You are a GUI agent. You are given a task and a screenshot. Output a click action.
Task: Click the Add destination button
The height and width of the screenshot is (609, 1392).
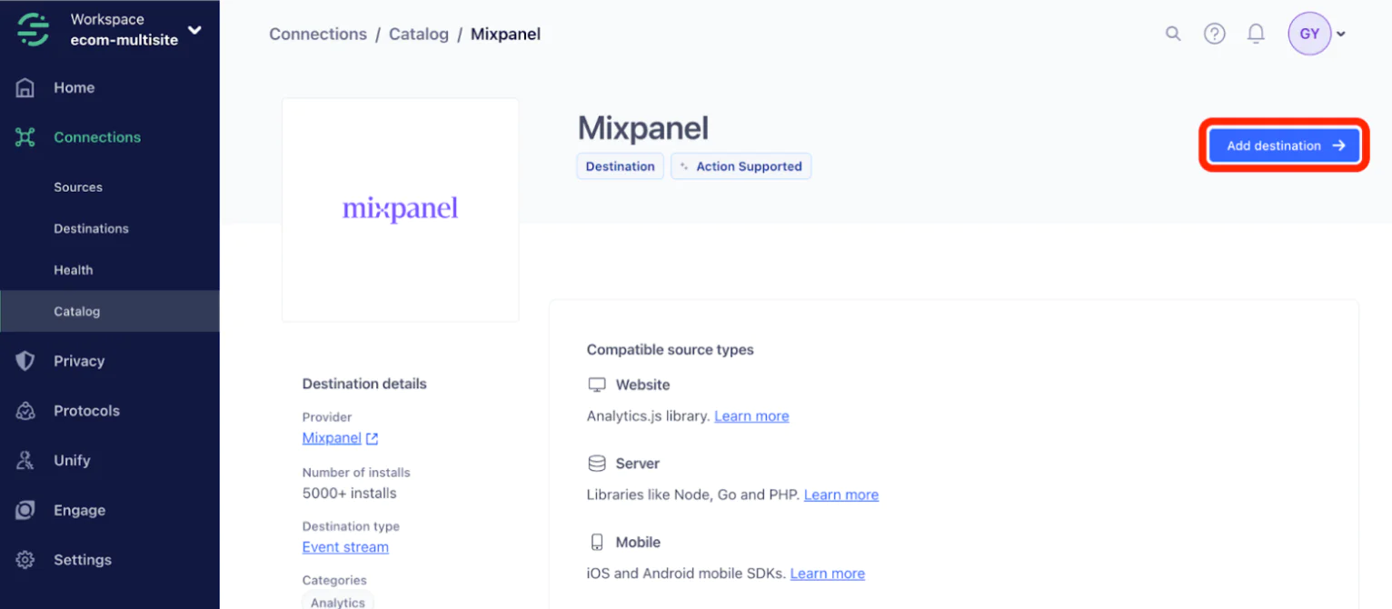(x=1284, y=145)
